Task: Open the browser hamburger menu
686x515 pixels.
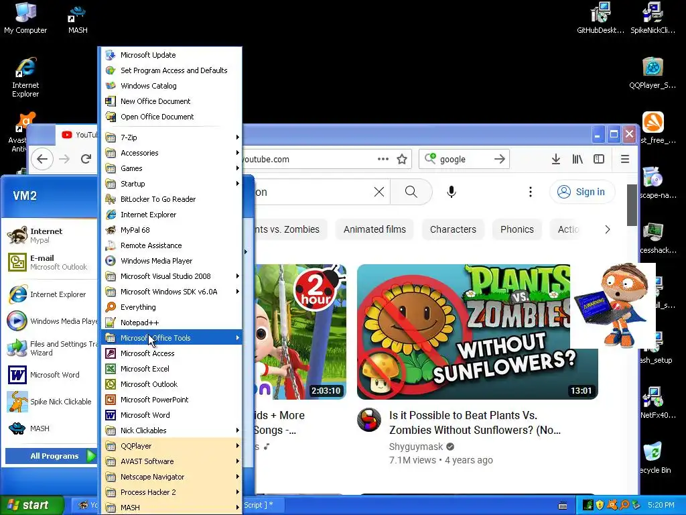Action: click(x=625, y=159)
